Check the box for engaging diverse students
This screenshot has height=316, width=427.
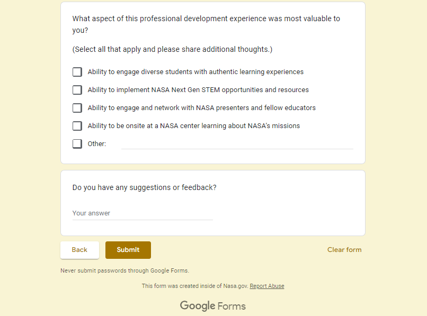pos(77,72)
